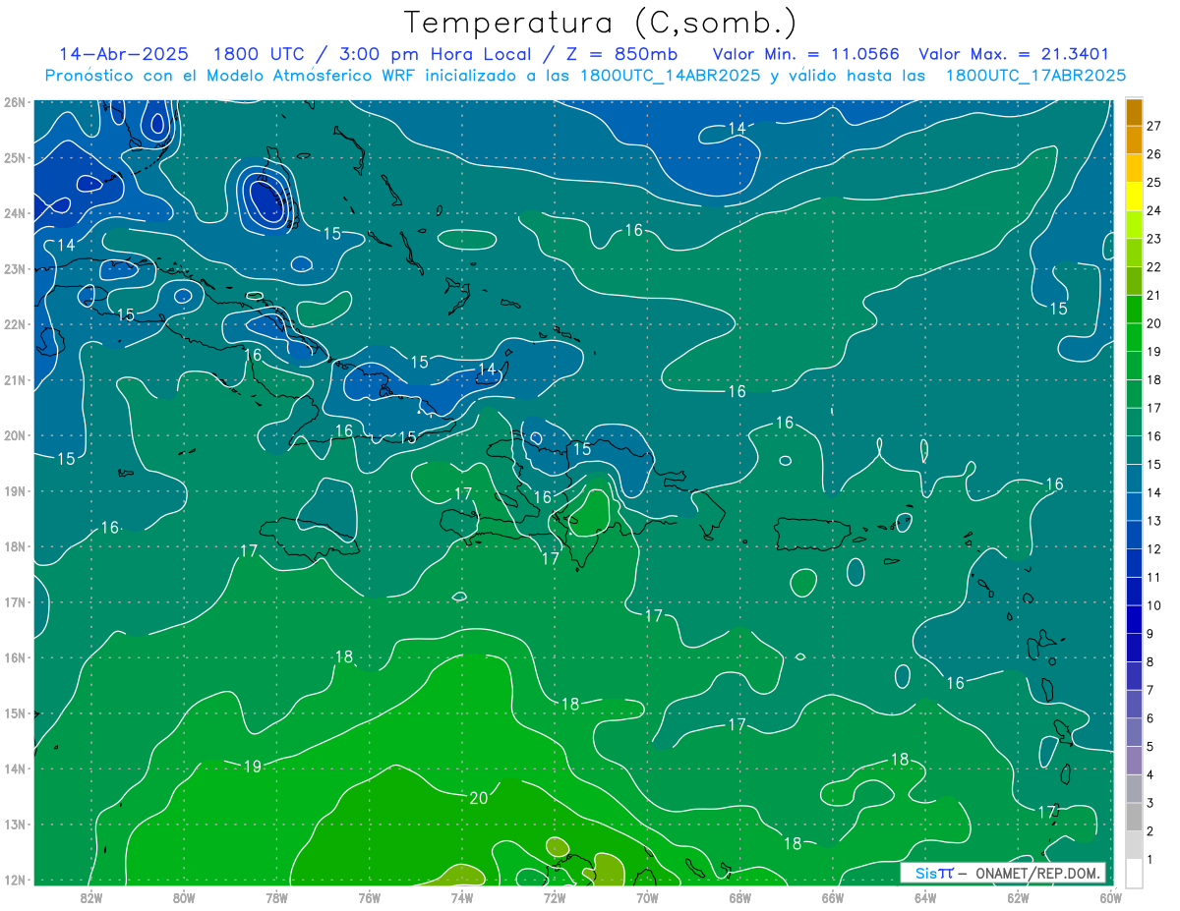Click the 'Pronóstico con el Modelo Atmosferico WRF' line
This screenshot has height=911, width=1180.
coord(586,75)
